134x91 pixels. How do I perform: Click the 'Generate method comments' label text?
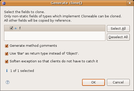[x=33, y=46]
